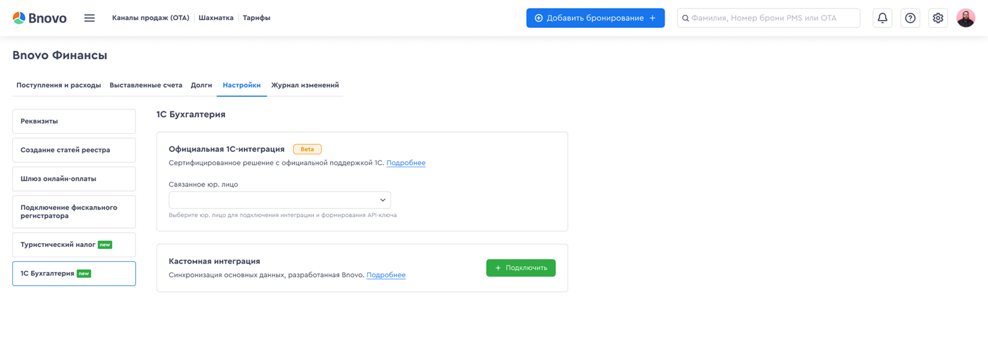
Task: Expand the Связанное юр. лицо dropdown
Action: click(x=280, y=200)
